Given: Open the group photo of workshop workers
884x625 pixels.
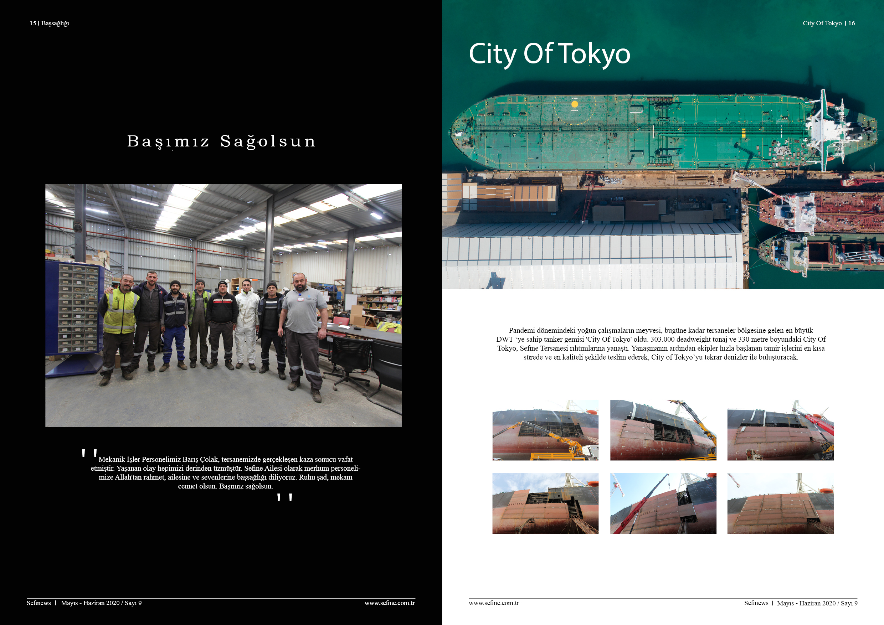Looking at the screenshot, I should click(x=224, y=306).
